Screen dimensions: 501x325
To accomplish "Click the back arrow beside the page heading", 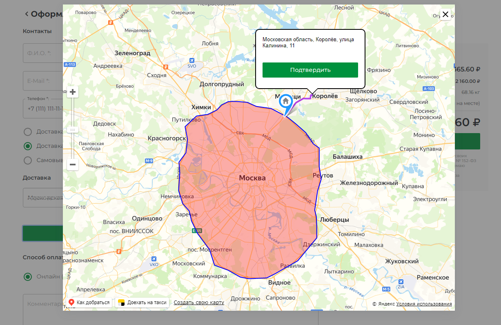I will point(27,14).
